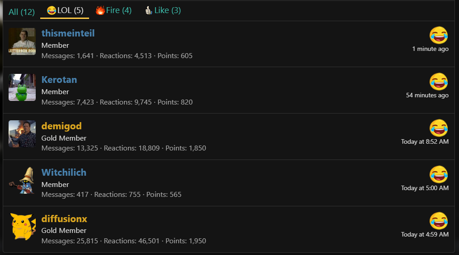Click LOL emoji beside thismeinteil's reaction
This screenshot has height=255, width=459.
pos(439,35)
